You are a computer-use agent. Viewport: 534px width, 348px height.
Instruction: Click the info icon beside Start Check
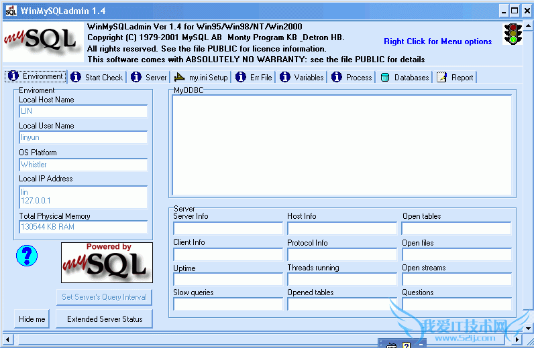pyautogui.click(x=76, y=78)
